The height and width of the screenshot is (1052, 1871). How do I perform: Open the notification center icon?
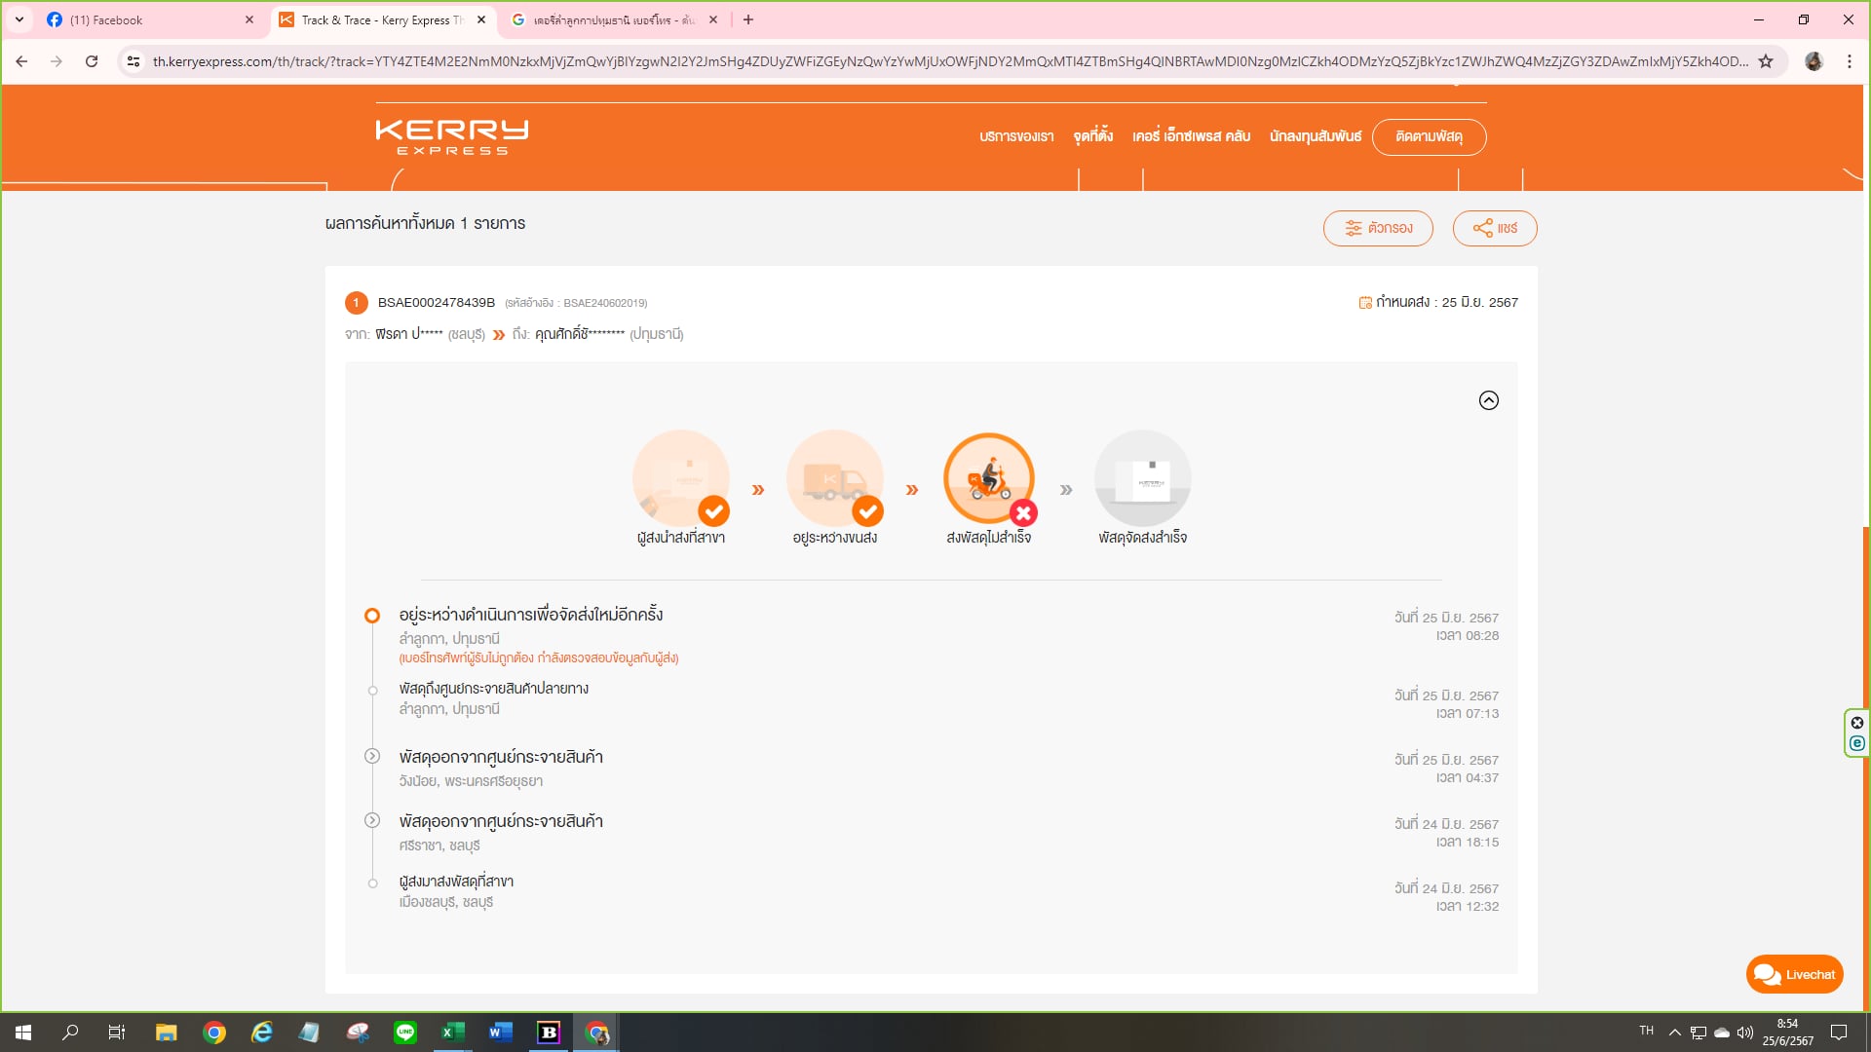[1839, 1033]
